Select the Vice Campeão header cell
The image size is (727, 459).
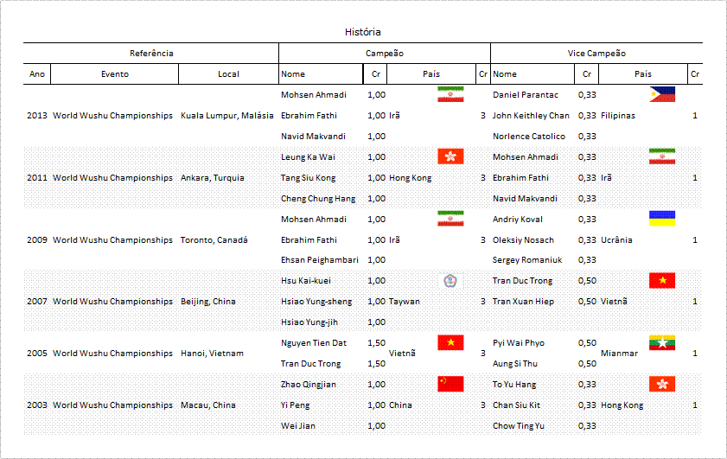tap(596, 54)
